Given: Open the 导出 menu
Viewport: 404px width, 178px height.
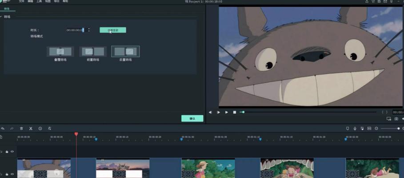Looking at the screenshot, I should [57, 1].
